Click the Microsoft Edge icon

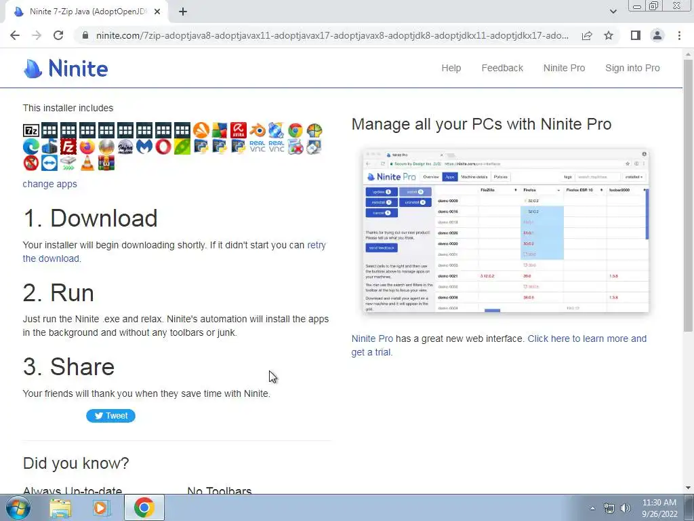(x=31, y=147)
